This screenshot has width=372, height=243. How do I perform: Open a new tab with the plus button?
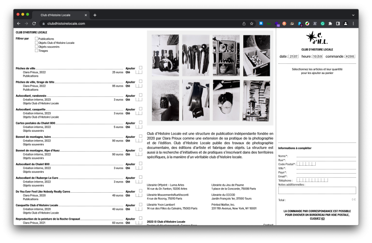(95, 15)
